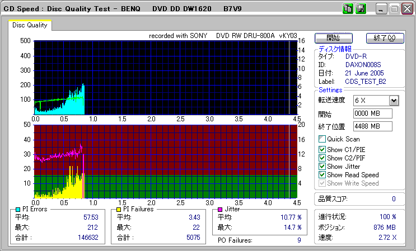Click the green copy-to-clipboard icon
The width and height of the screenshot is (416, 251).
click(348, 9)
